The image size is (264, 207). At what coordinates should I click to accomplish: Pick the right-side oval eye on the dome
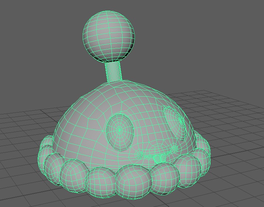[x=175, y=123]
